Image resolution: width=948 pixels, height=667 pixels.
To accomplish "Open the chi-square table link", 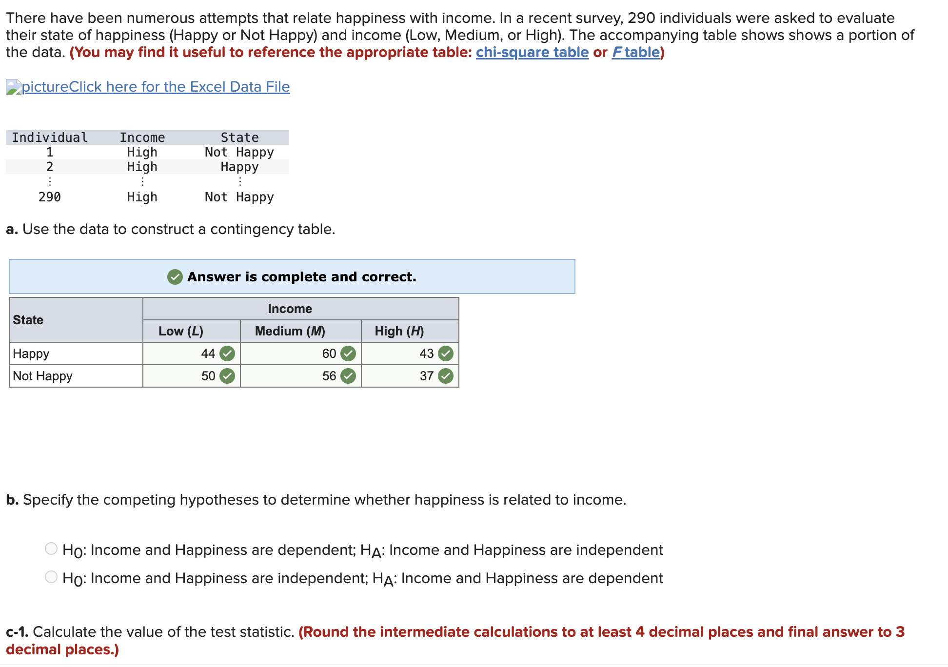I will click(532, 52).
